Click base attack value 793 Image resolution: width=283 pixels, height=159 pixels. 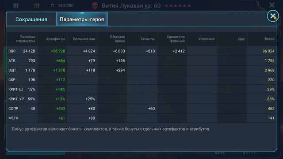coord(32,61)
